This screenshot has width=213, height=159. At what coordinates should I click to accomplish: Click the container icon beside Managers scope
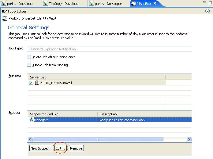point(31,120)
